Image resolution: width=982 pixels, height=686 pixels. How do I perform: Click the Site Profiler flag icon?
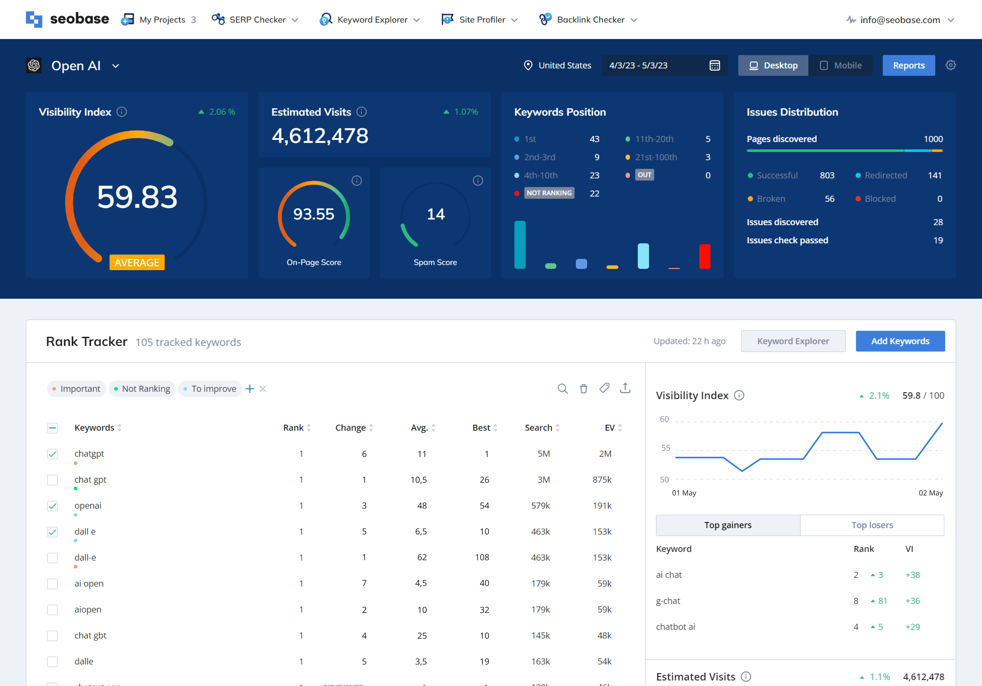click(x=447, y=19)
